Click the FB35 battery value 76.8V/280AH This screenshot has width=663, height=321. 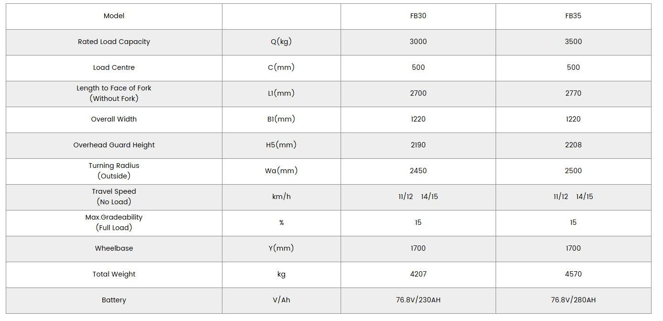point(573,300)
